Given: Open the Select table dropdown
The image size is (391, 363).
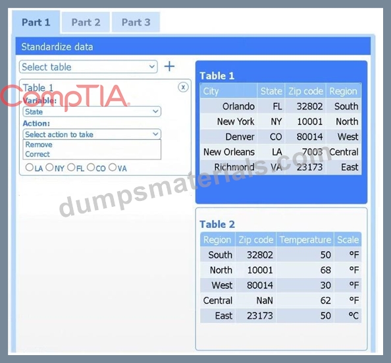Looking at the screenshot, I should click(x=88, y=67).
